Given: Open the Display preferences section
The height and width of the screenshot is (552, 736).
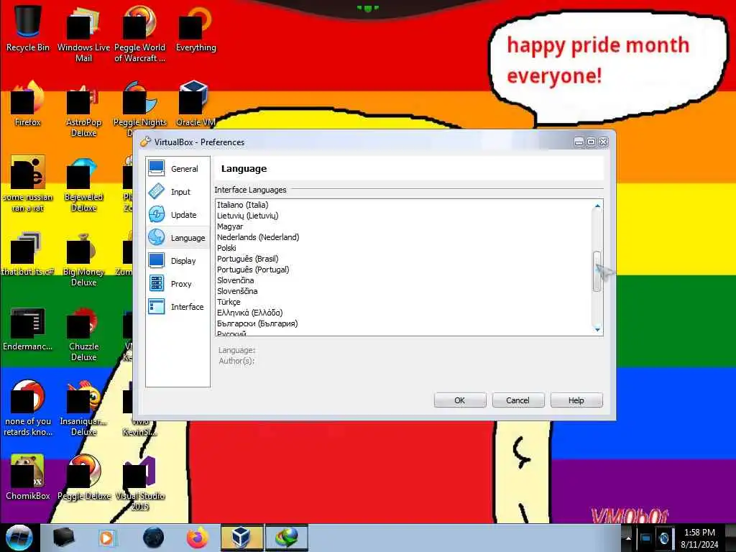Looking at the screenshot, I should 178,260.
